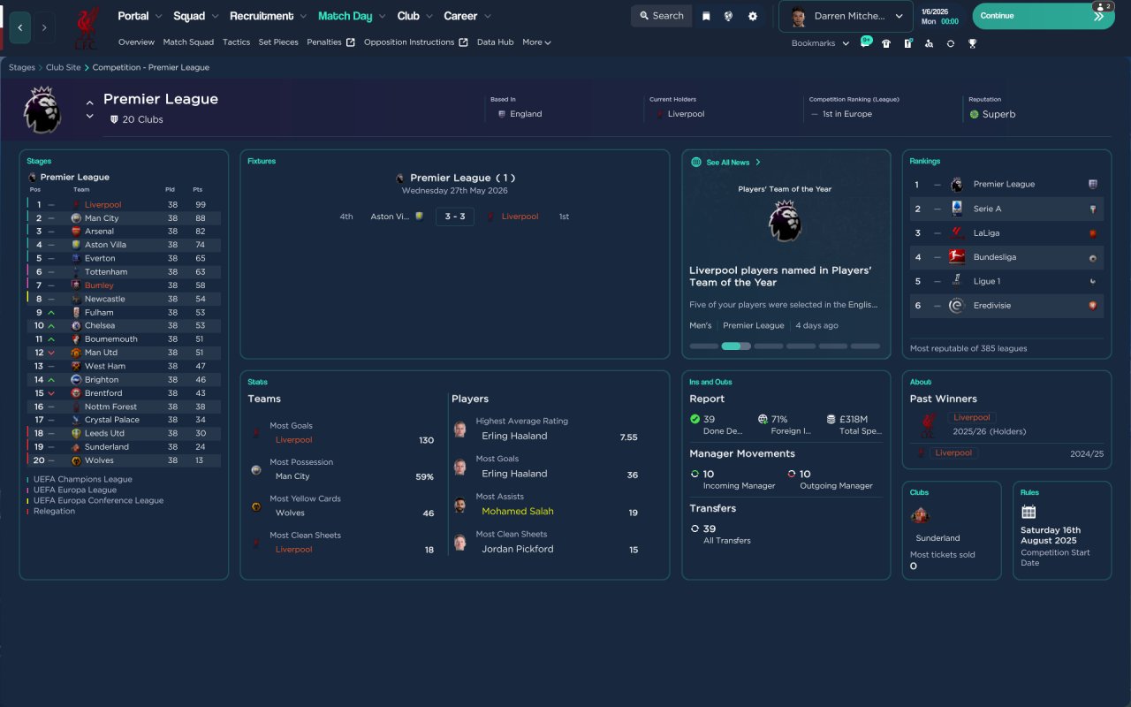Switch to next competition with down chevron
The width and height of the screenshot is (1131, 707).
click(x=90, y=117)
